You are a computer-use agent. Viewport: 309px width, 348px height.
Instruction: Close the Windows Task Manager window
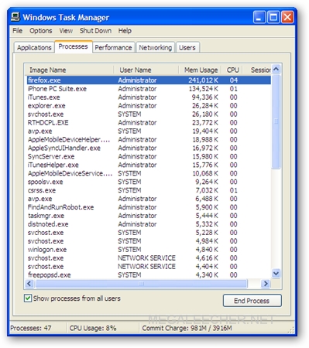click(x=287, y=18)
